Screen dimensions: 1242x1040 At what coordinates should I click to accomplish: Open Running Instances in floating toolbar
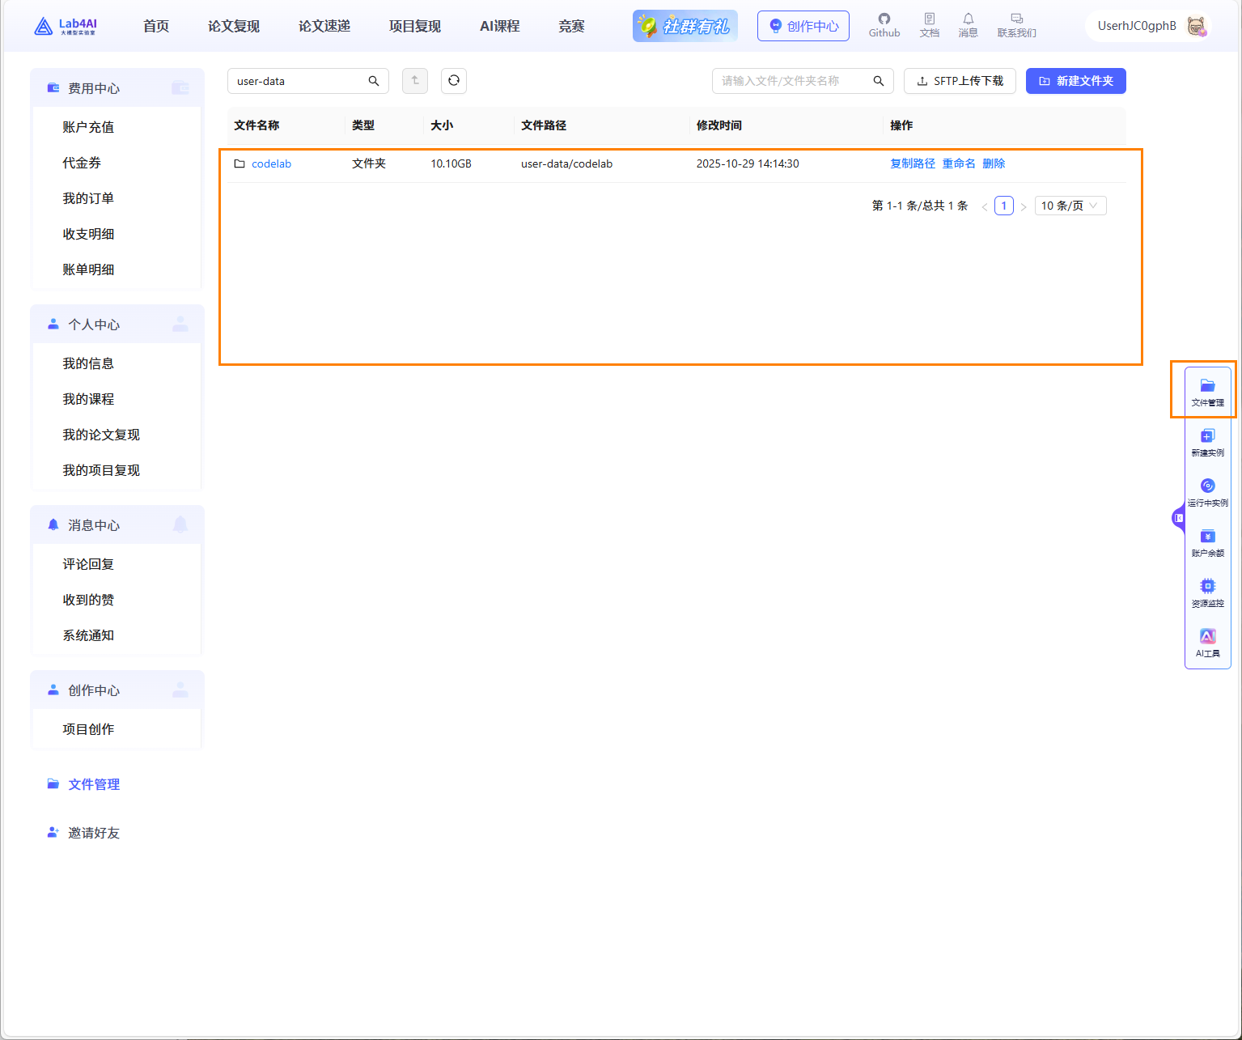pyautogui.click(x=1207, y=493)
